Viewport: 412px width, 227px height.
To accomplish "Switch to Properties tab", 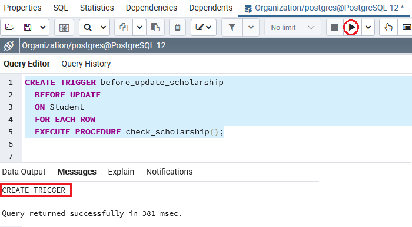I will 22,8.
